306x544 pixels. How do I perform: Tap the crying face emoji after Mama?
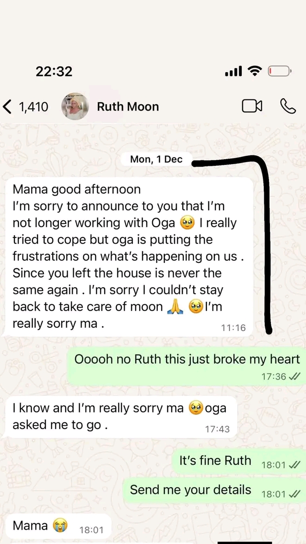point(60,525)
